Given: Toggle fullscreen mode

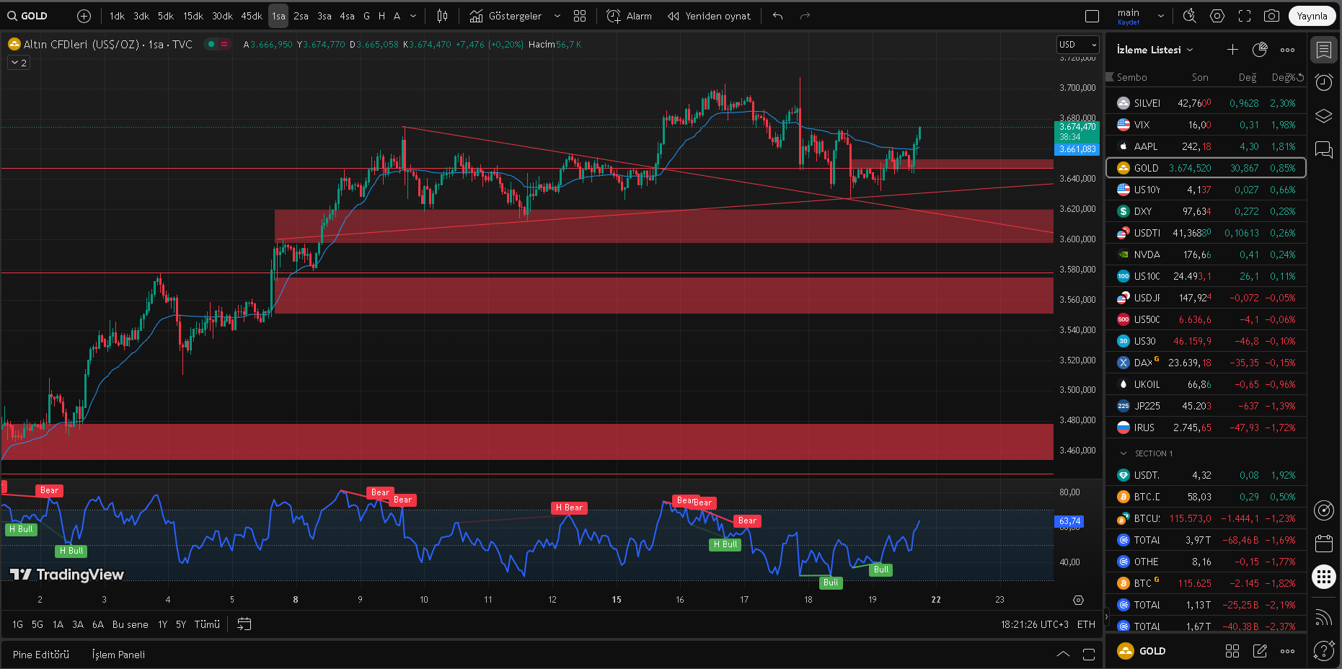Looking at the screenshot, I should 1245,16.
